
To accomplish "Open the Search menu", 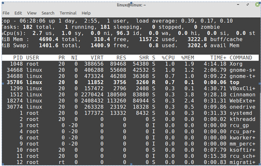I will (x=48, y=13).
